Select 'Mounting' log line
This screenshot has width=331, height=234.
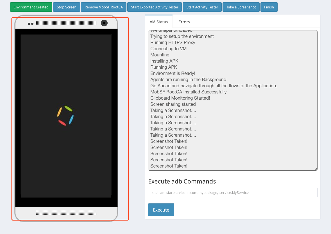(160, 55)
